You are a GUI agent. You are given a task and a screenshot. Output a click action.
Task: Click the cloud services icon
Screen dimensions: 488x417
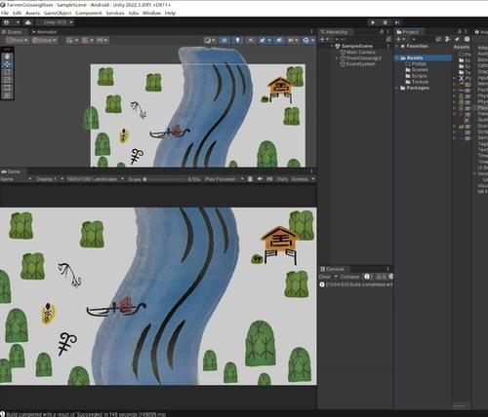(x=28, y=22)
